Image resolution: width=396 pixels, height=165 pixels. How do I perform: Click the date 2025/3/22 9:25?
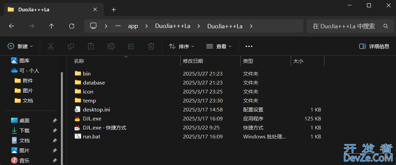click(x=201, y=128)
